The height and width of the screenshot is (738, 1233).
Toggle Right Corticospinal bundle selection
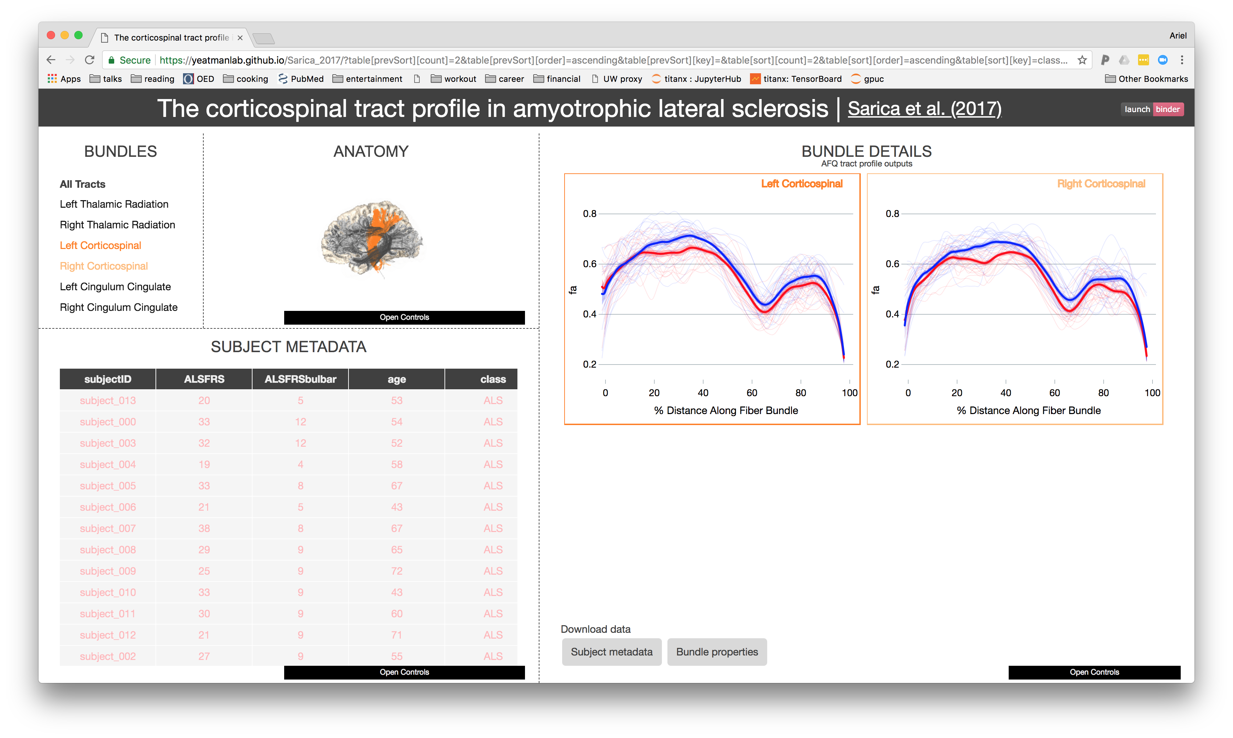(104, 266)
